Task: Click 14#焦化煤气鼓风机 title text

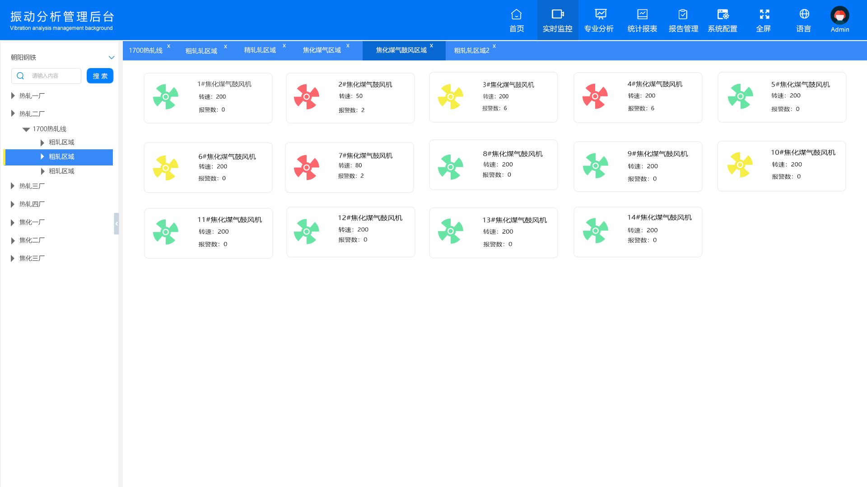Action: (659, 217)
